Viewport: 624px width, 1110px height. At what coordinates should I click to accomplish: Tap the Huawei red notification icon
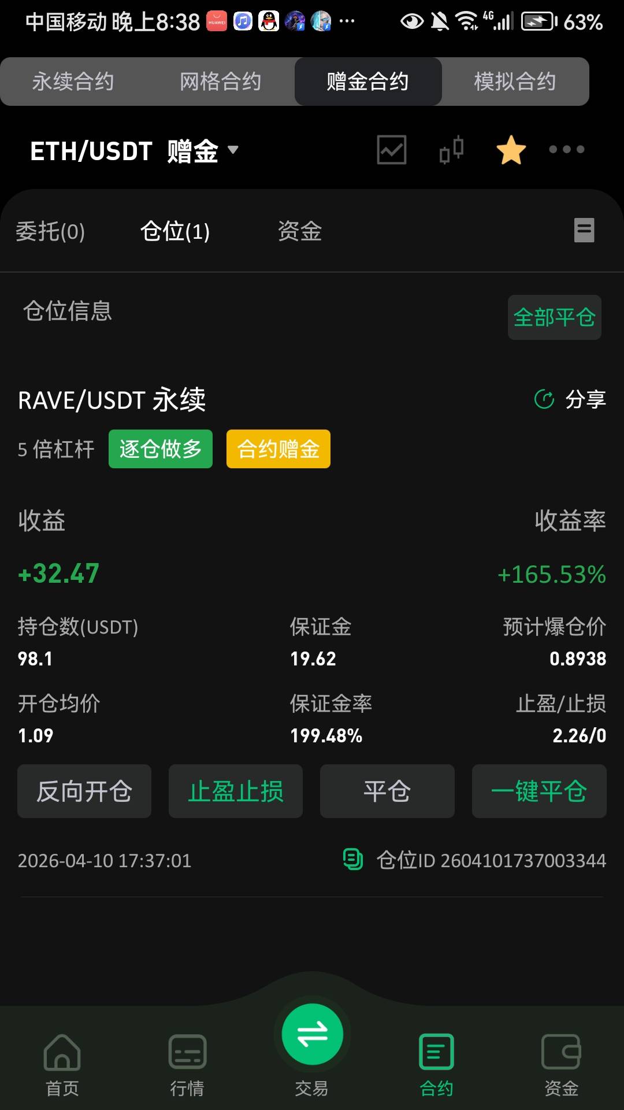(217, 21)
